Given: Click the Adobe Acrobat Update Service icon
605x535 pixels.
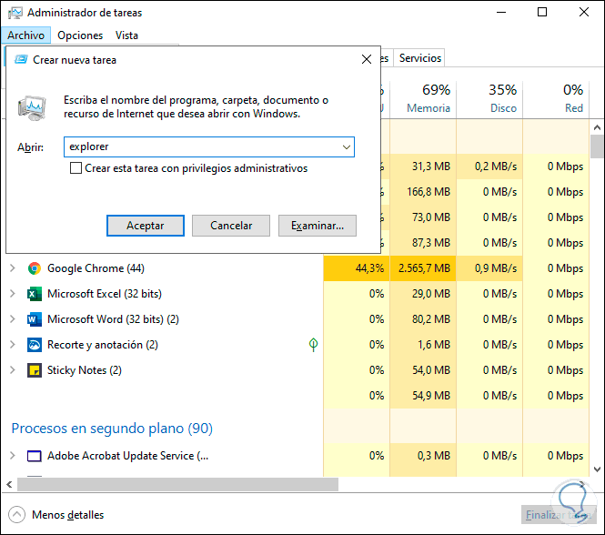Looking at the screenshot, I should [35, 456].
